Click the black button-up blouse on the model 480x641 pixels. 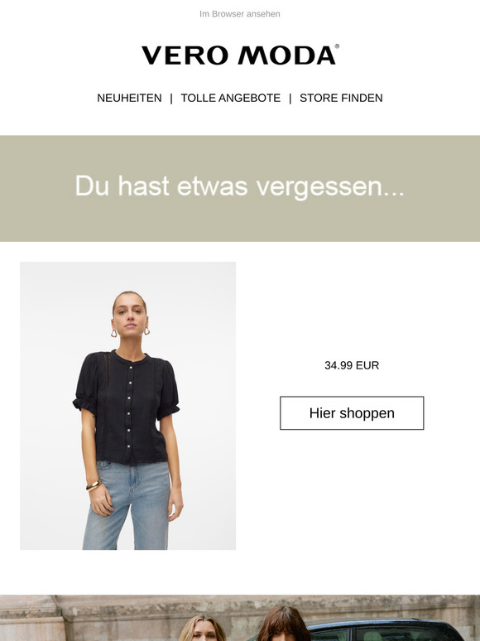coord(126,407)
